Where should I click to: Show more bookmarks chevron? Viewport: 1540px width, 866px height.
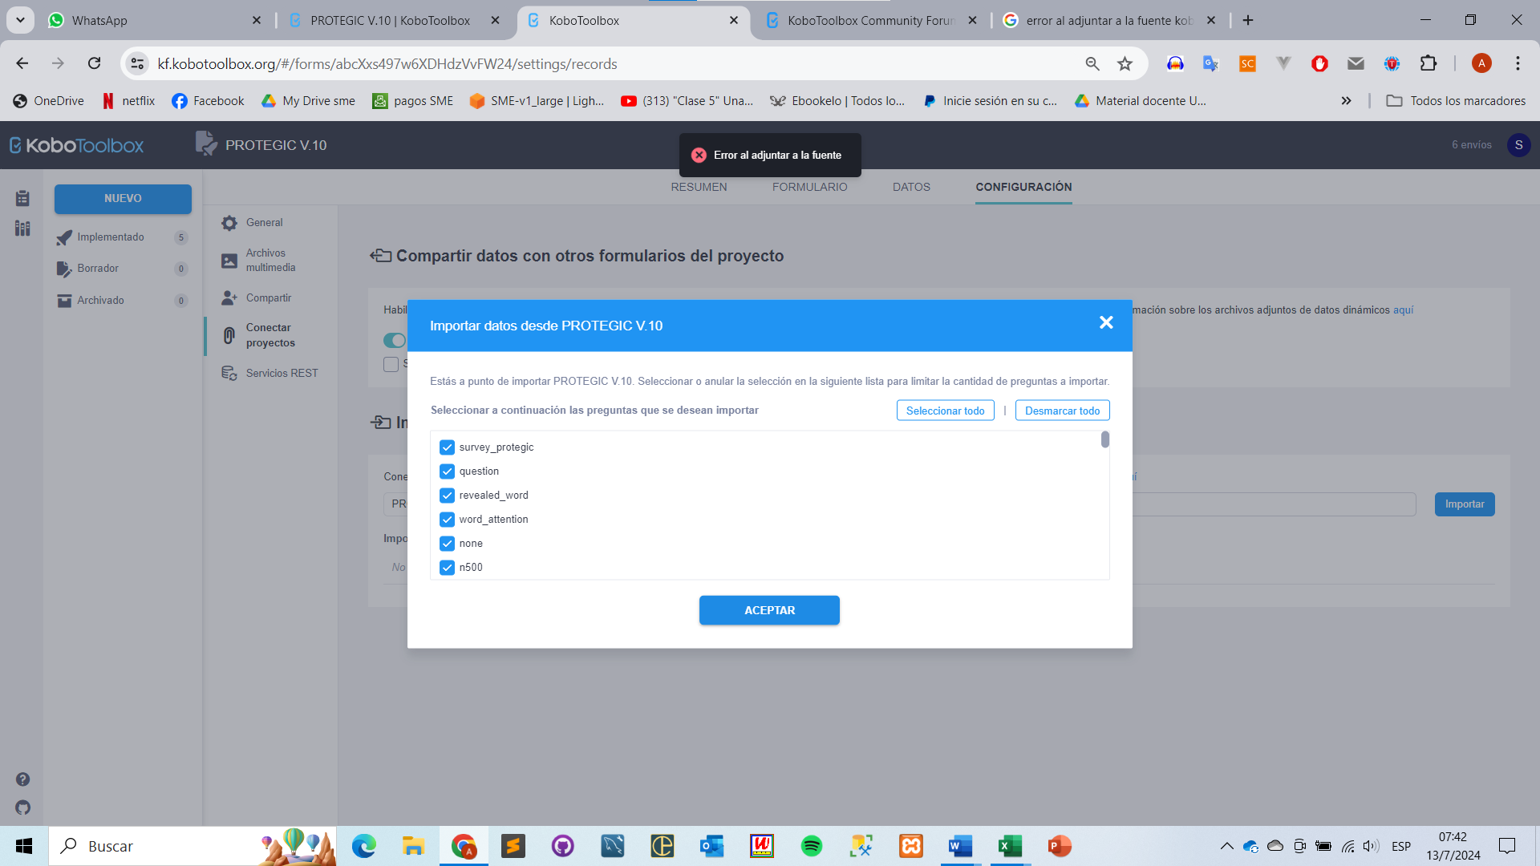point(1346,101)
